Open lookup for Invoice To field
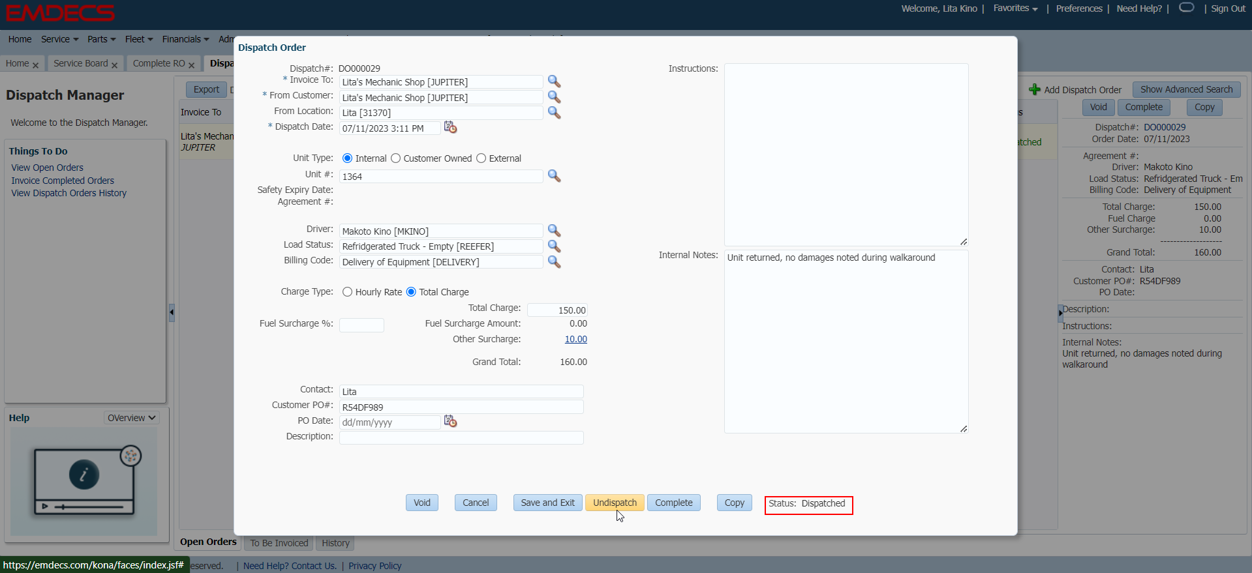The image size is (1252, 573). [554, 81]
